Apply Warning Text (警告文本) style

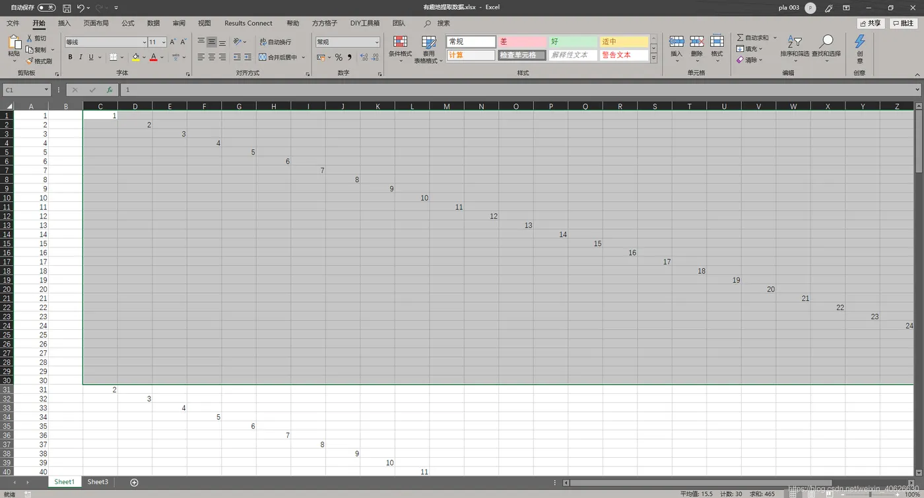pos(624,55)
